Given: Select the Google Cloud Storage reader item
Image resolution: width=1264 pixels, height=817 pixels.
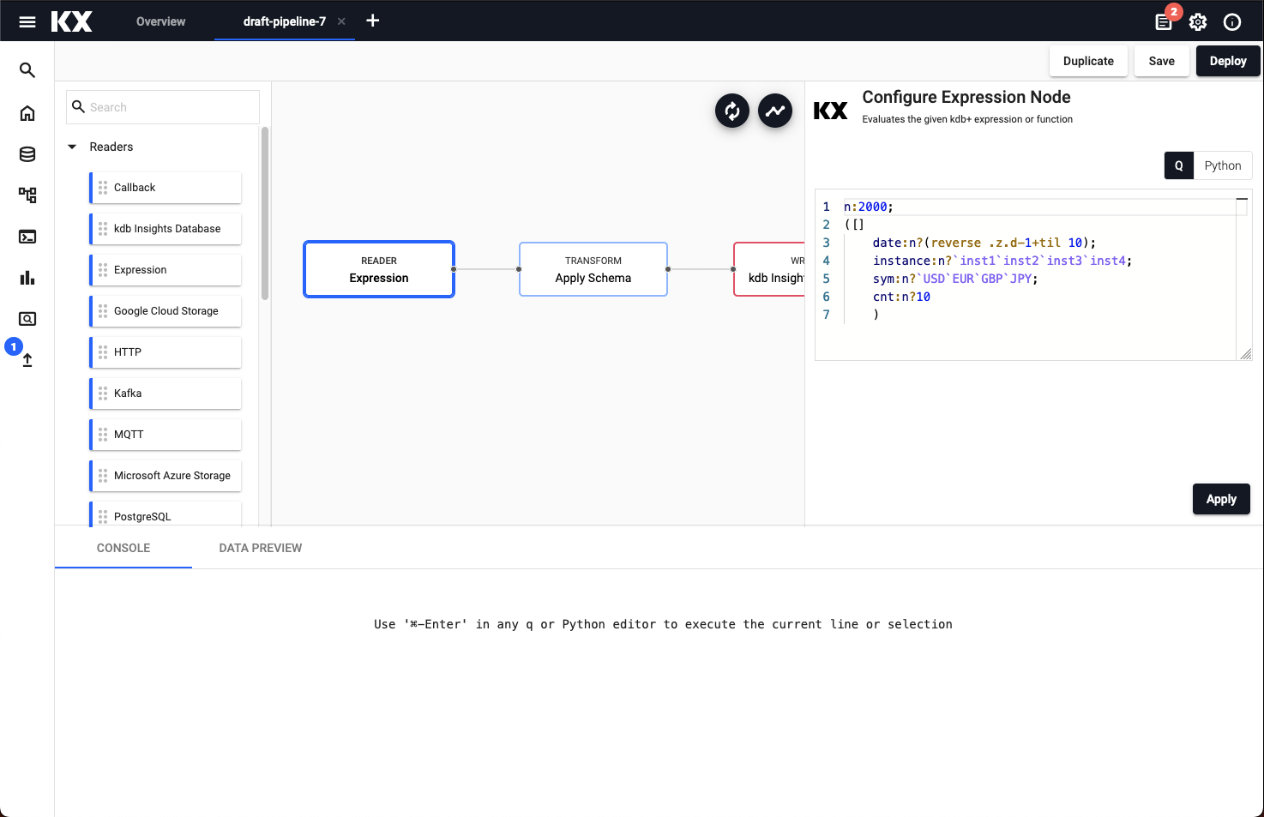Looking at the screenshot, I should click(x=166, y=311).
